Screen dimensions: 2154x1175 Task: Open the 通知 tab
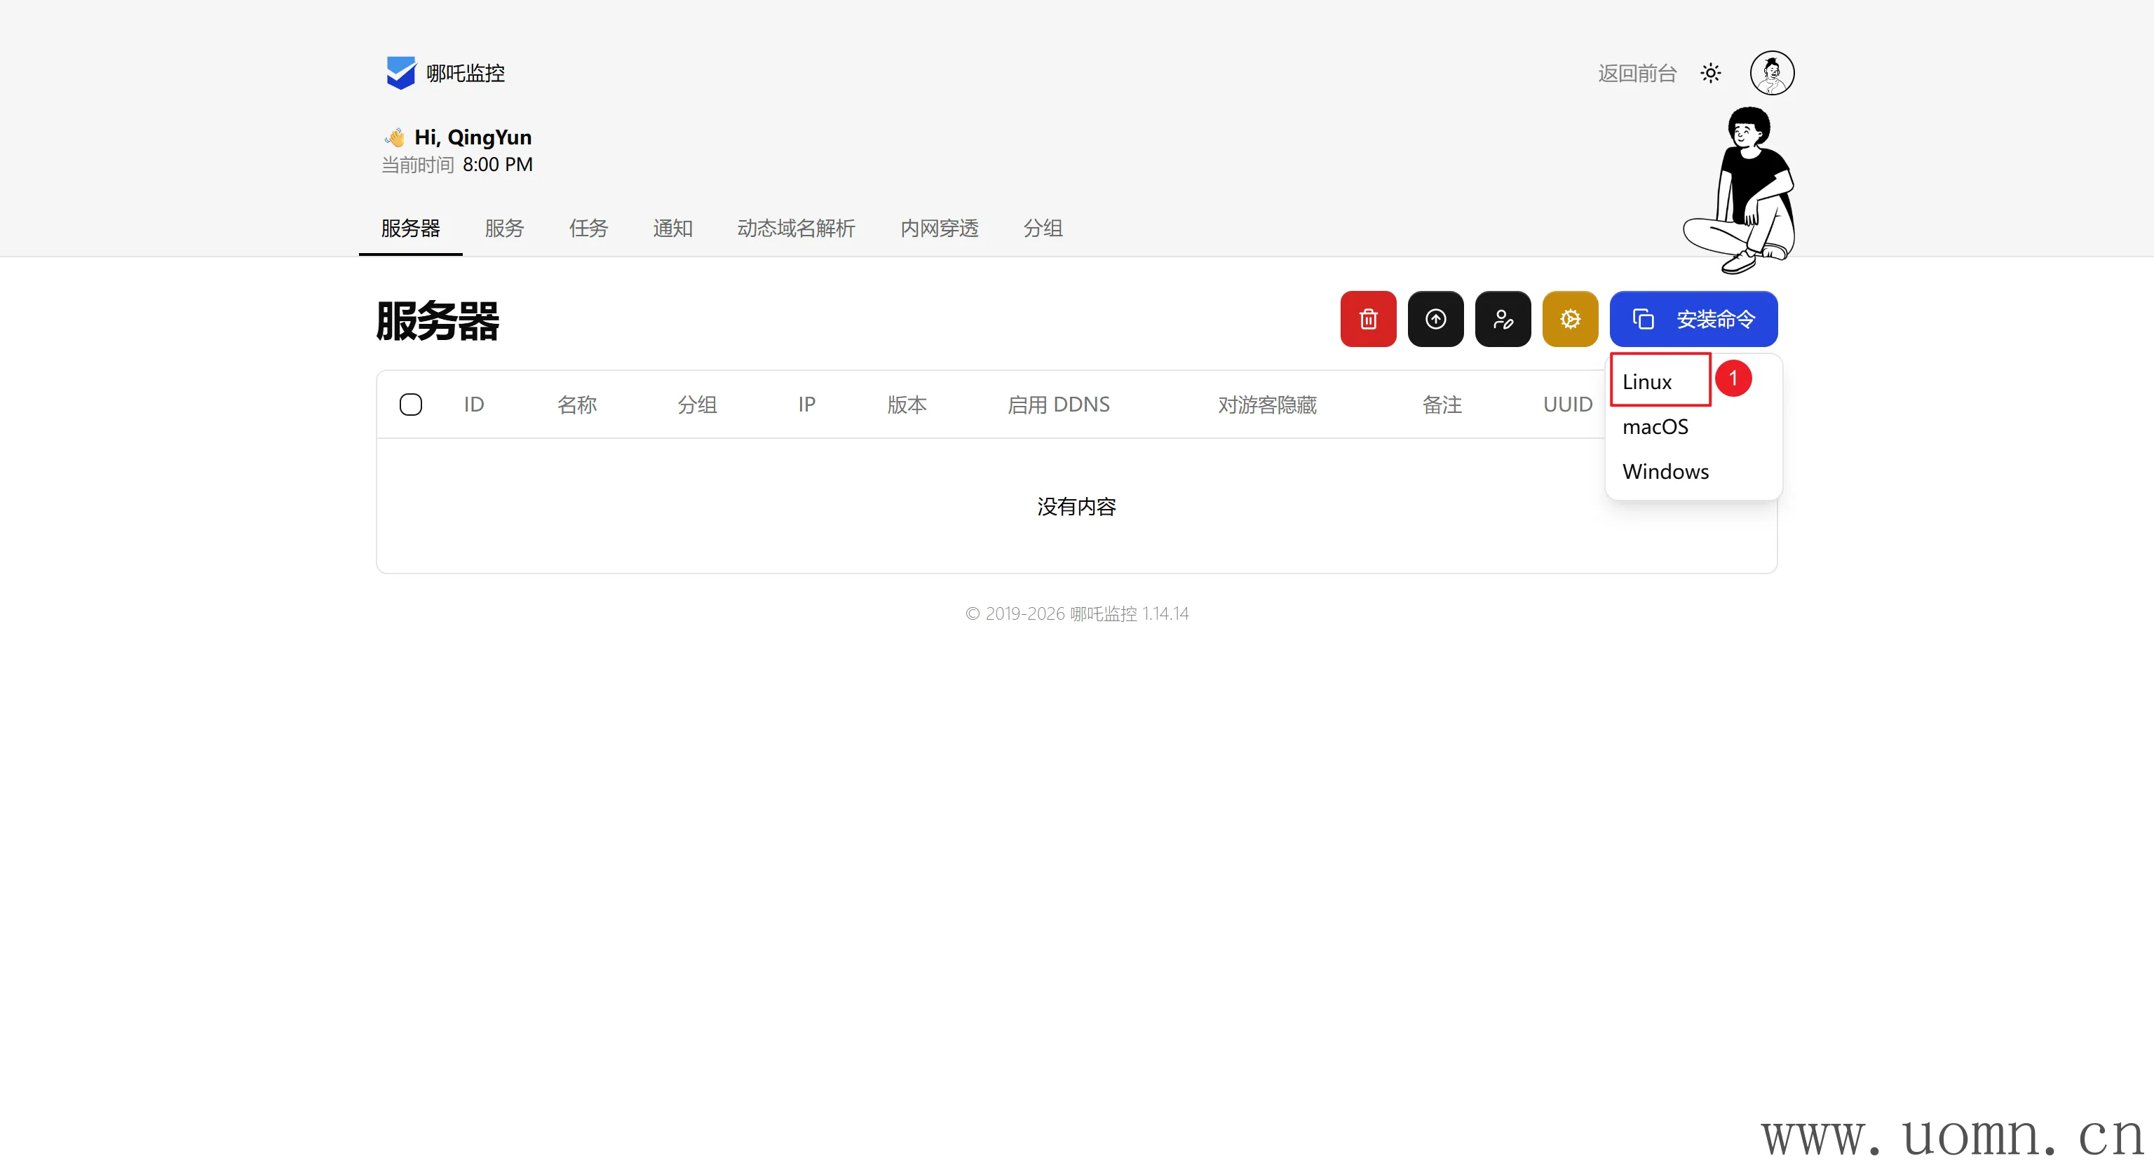click(672, 229)
